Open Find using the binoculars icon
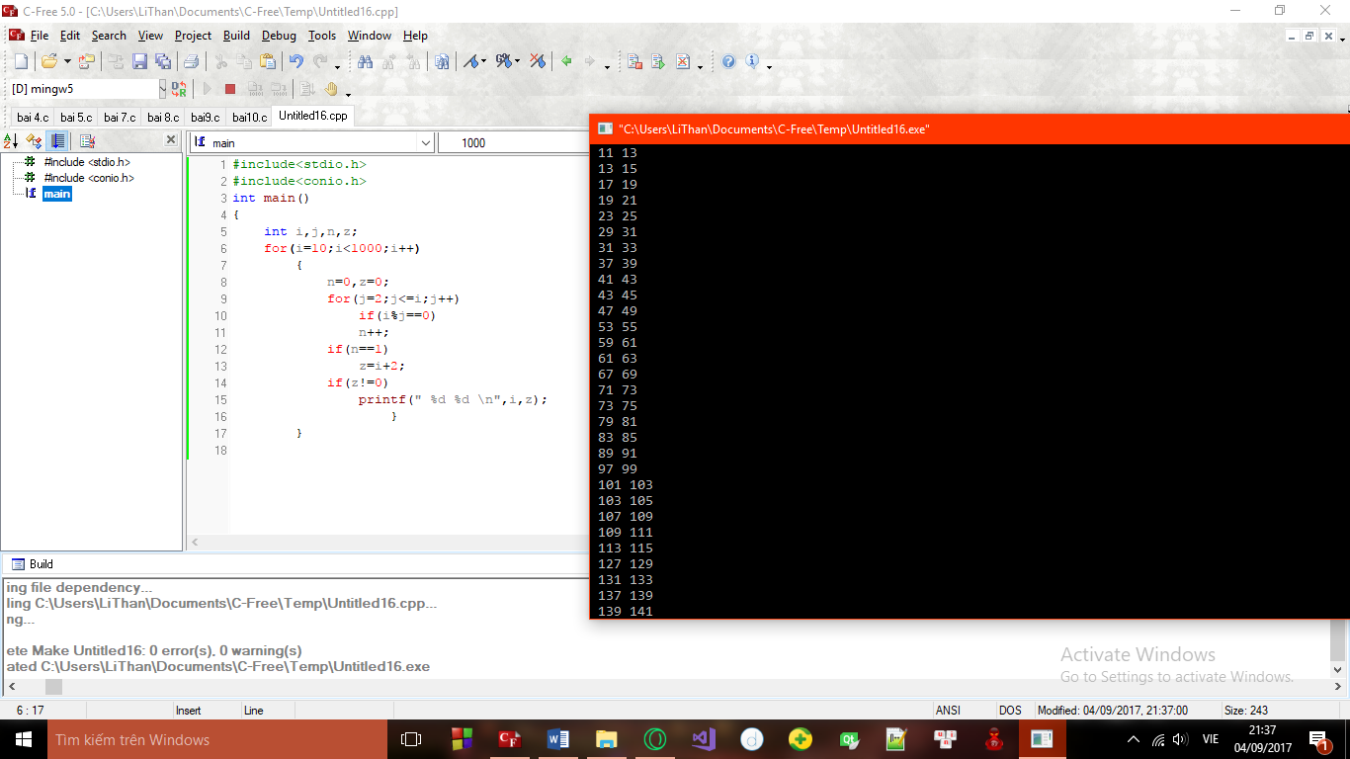This screenshot has width=1350, height=759. coord(365,61)
